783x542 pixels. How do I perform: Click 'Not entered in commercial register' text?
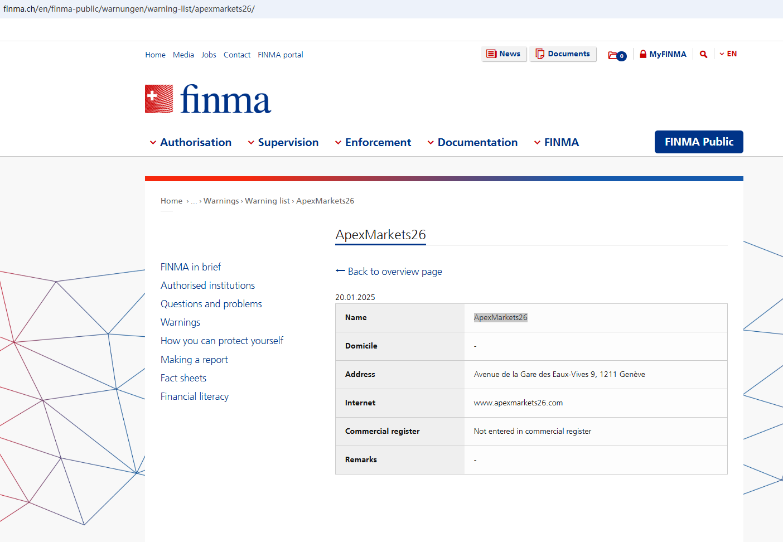pos(533,431)
